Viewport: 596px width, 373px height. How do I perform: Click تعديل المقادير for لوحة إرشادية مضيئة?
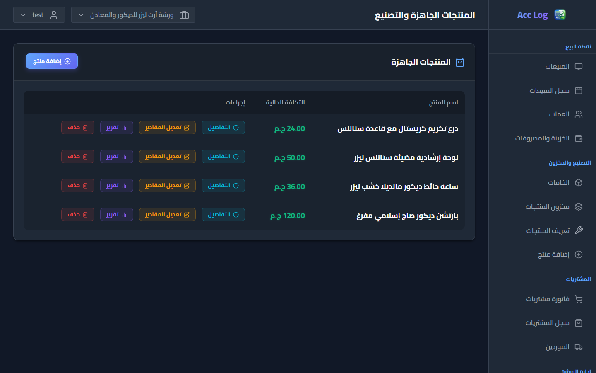pos(167,157)
